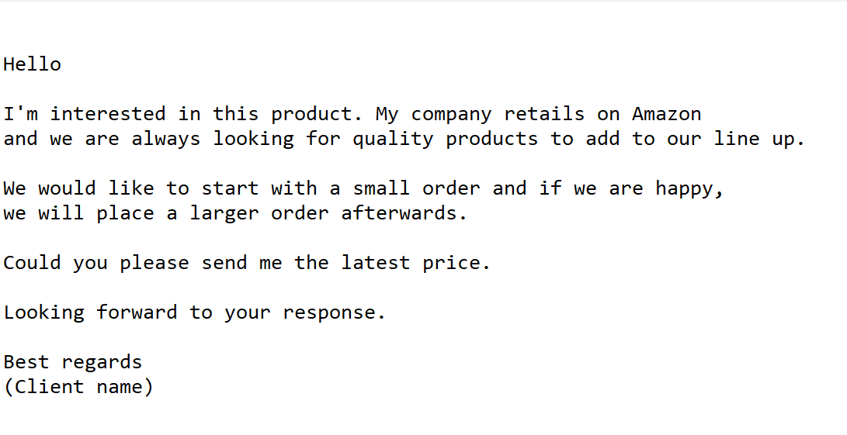This screenshot has width=847, height=435.
Task: Click the word "small" before order
Action: click(381, 188)
